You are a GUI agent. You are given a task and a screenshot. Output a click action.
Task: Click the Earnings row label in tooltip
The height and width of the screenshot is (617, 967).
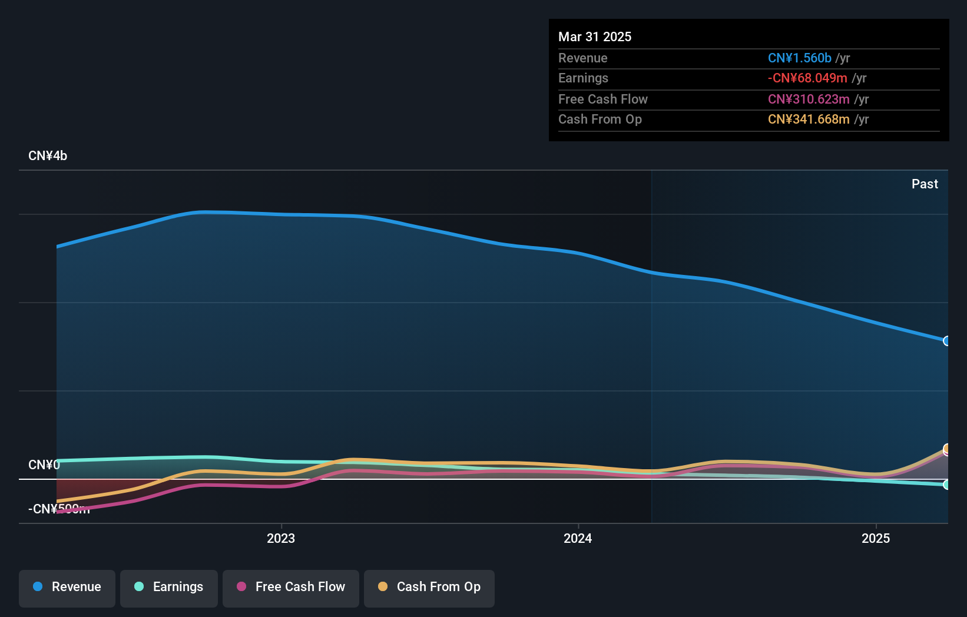coord(583,78)
